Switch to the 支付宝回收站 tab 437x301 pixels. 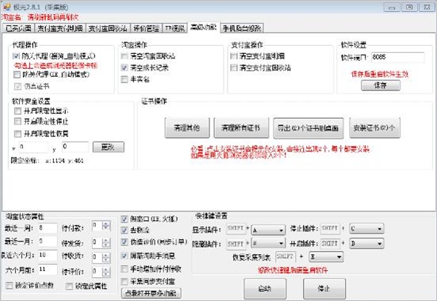(108, 29)
